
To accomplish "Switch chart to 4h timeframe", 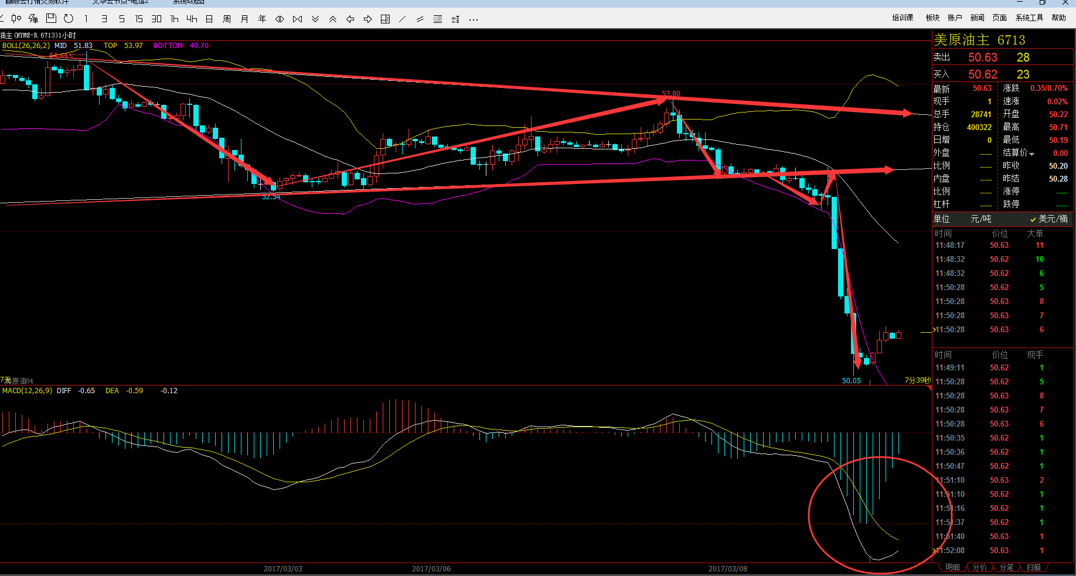I will point(192,19).
